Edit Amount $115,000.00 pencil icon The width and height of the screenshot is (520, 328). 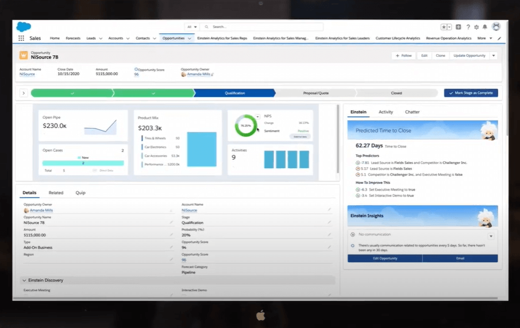(x=171, y=234)
